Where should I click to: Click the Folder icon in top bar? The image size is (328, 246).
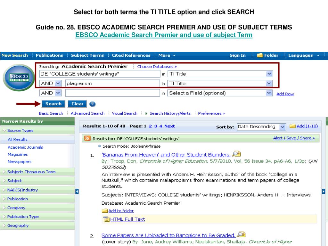pos(259,55)
